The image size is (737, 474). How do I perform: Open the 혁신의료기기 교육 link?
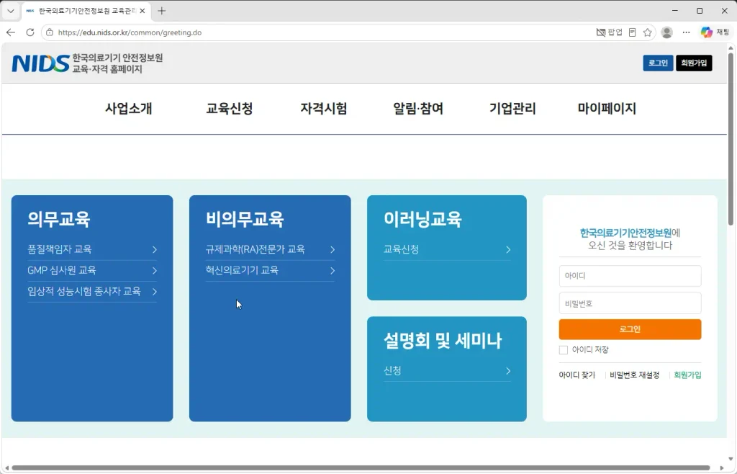coord(242,270)
